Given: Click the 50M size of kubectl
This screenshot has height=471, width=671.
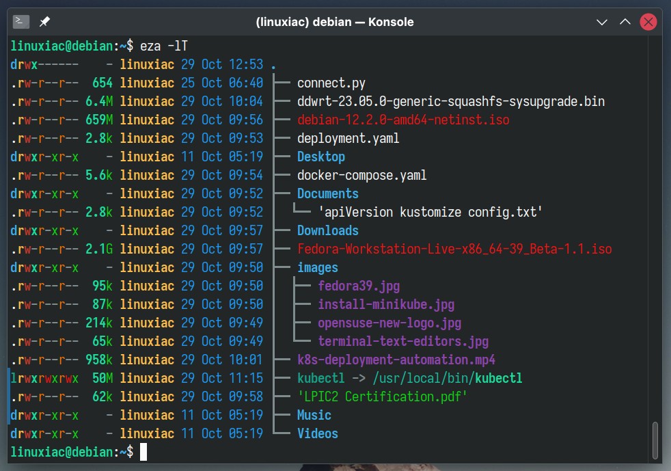Looking at the screenshot, I should (x=102, y=378).
